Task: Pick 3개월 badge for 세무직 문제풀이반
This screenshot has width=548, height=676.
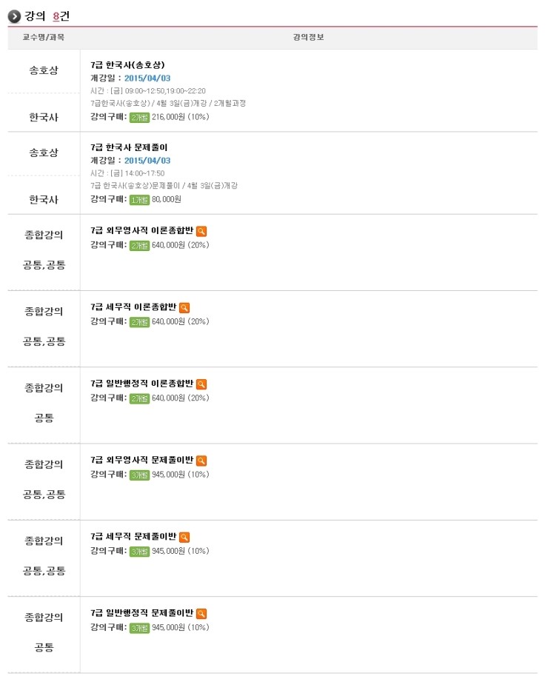Action: [139, 552]
